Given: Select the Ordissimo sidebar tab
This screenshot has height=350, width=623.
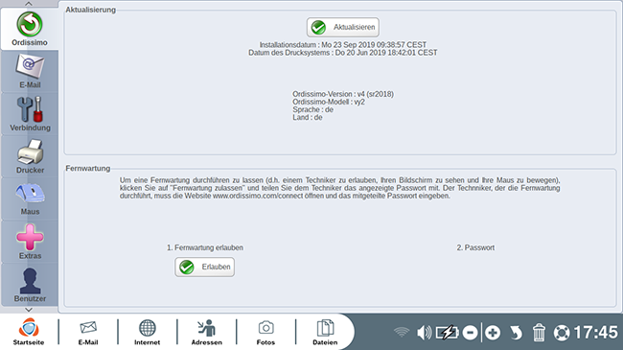Looking at the screenshot, I should [30, 29].
